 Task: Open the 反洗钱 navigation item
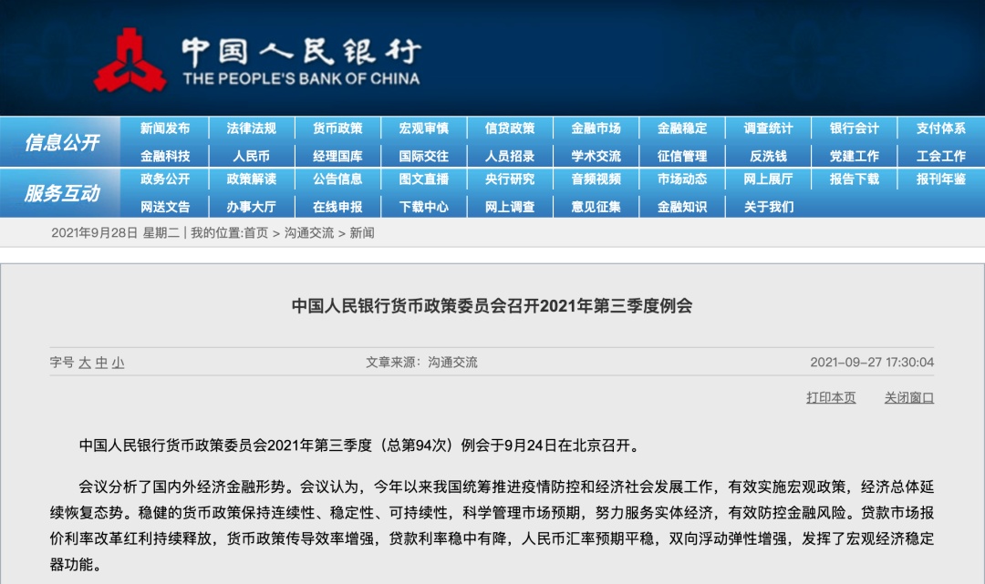coord(768,156)
